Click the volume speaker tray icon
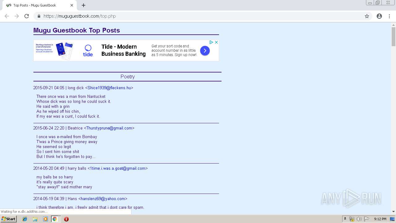This screenshot has width=396, height=223. click(359, 219)
